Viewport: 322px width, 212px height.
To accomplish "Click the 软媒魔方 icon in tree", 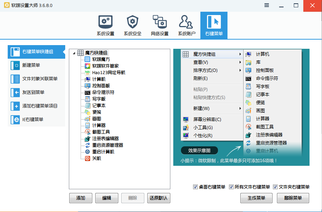I will 87,59.
